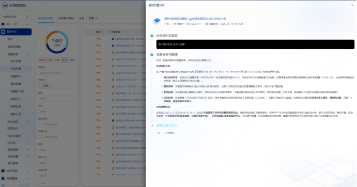
Task: Check the 项目测试-yy alarm row checkbox
Action: [89, 52]
